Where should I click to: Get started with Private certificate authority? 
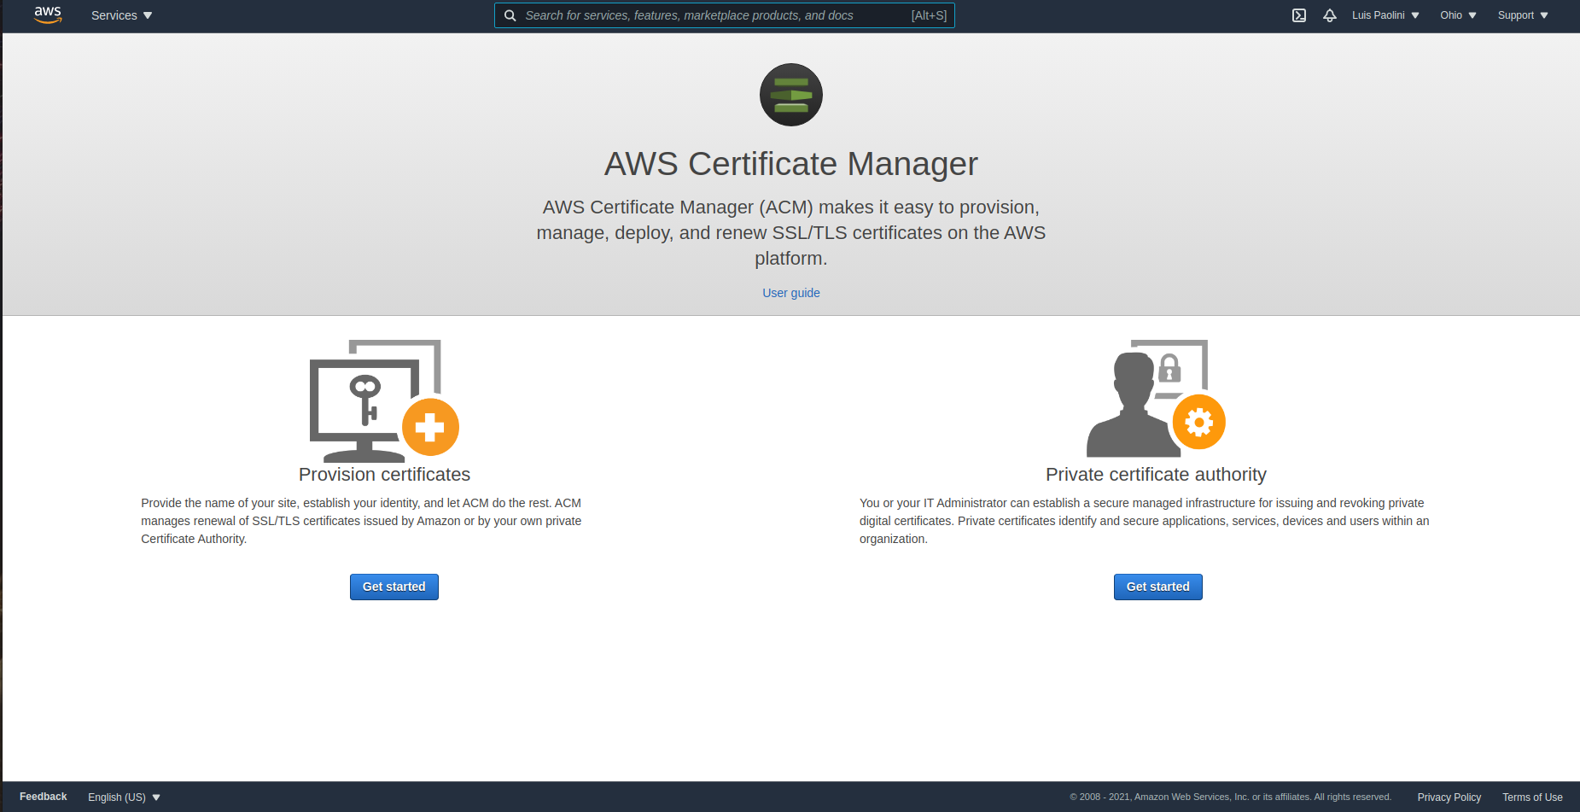1158,587
